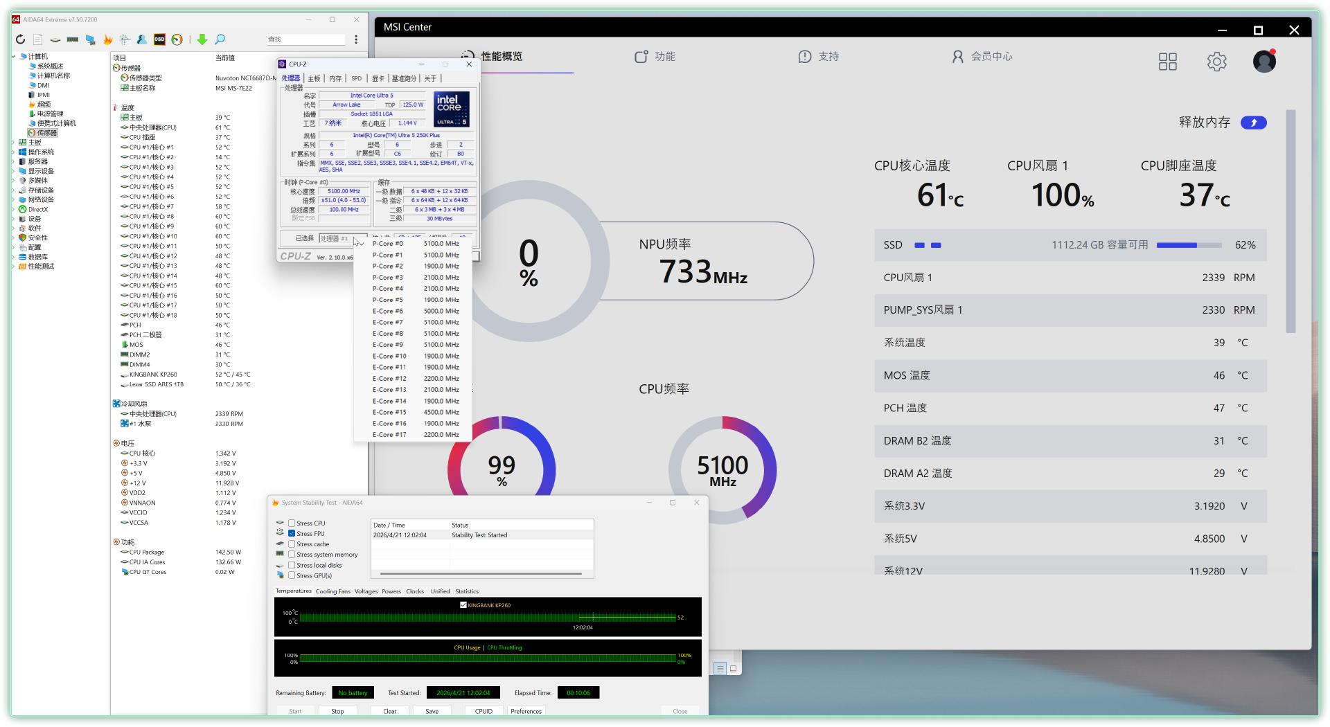
Task: Enable the Stress local disks checkbox
Action: pos(292,565)
